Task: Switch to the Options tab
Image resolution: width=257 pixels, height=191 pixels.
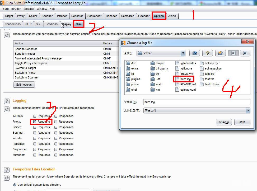Action: (x=159, y=16)
